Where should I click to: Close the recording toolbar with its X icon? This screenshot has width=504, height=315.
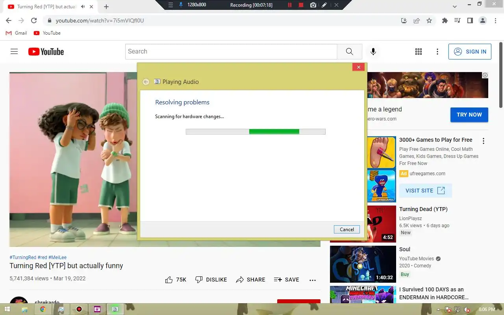point(336,5)
